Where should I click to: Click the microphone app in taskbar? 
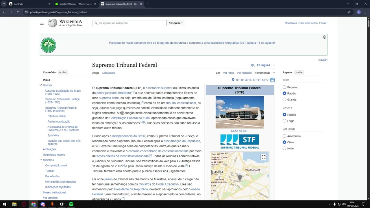52,204
